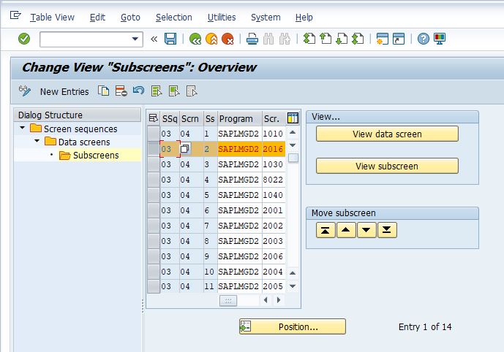Select the row with subscreen 2003

(x=154, y=241)
